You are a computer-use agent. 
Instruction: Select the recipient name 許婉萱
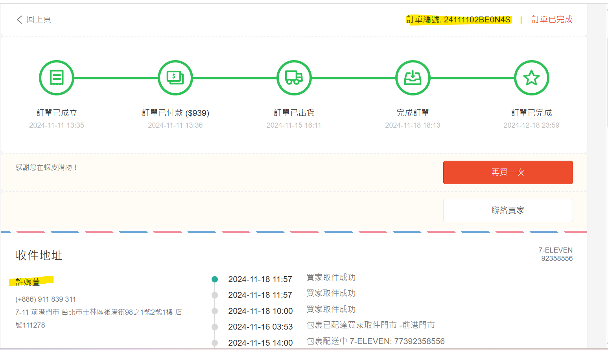[28, 282]
